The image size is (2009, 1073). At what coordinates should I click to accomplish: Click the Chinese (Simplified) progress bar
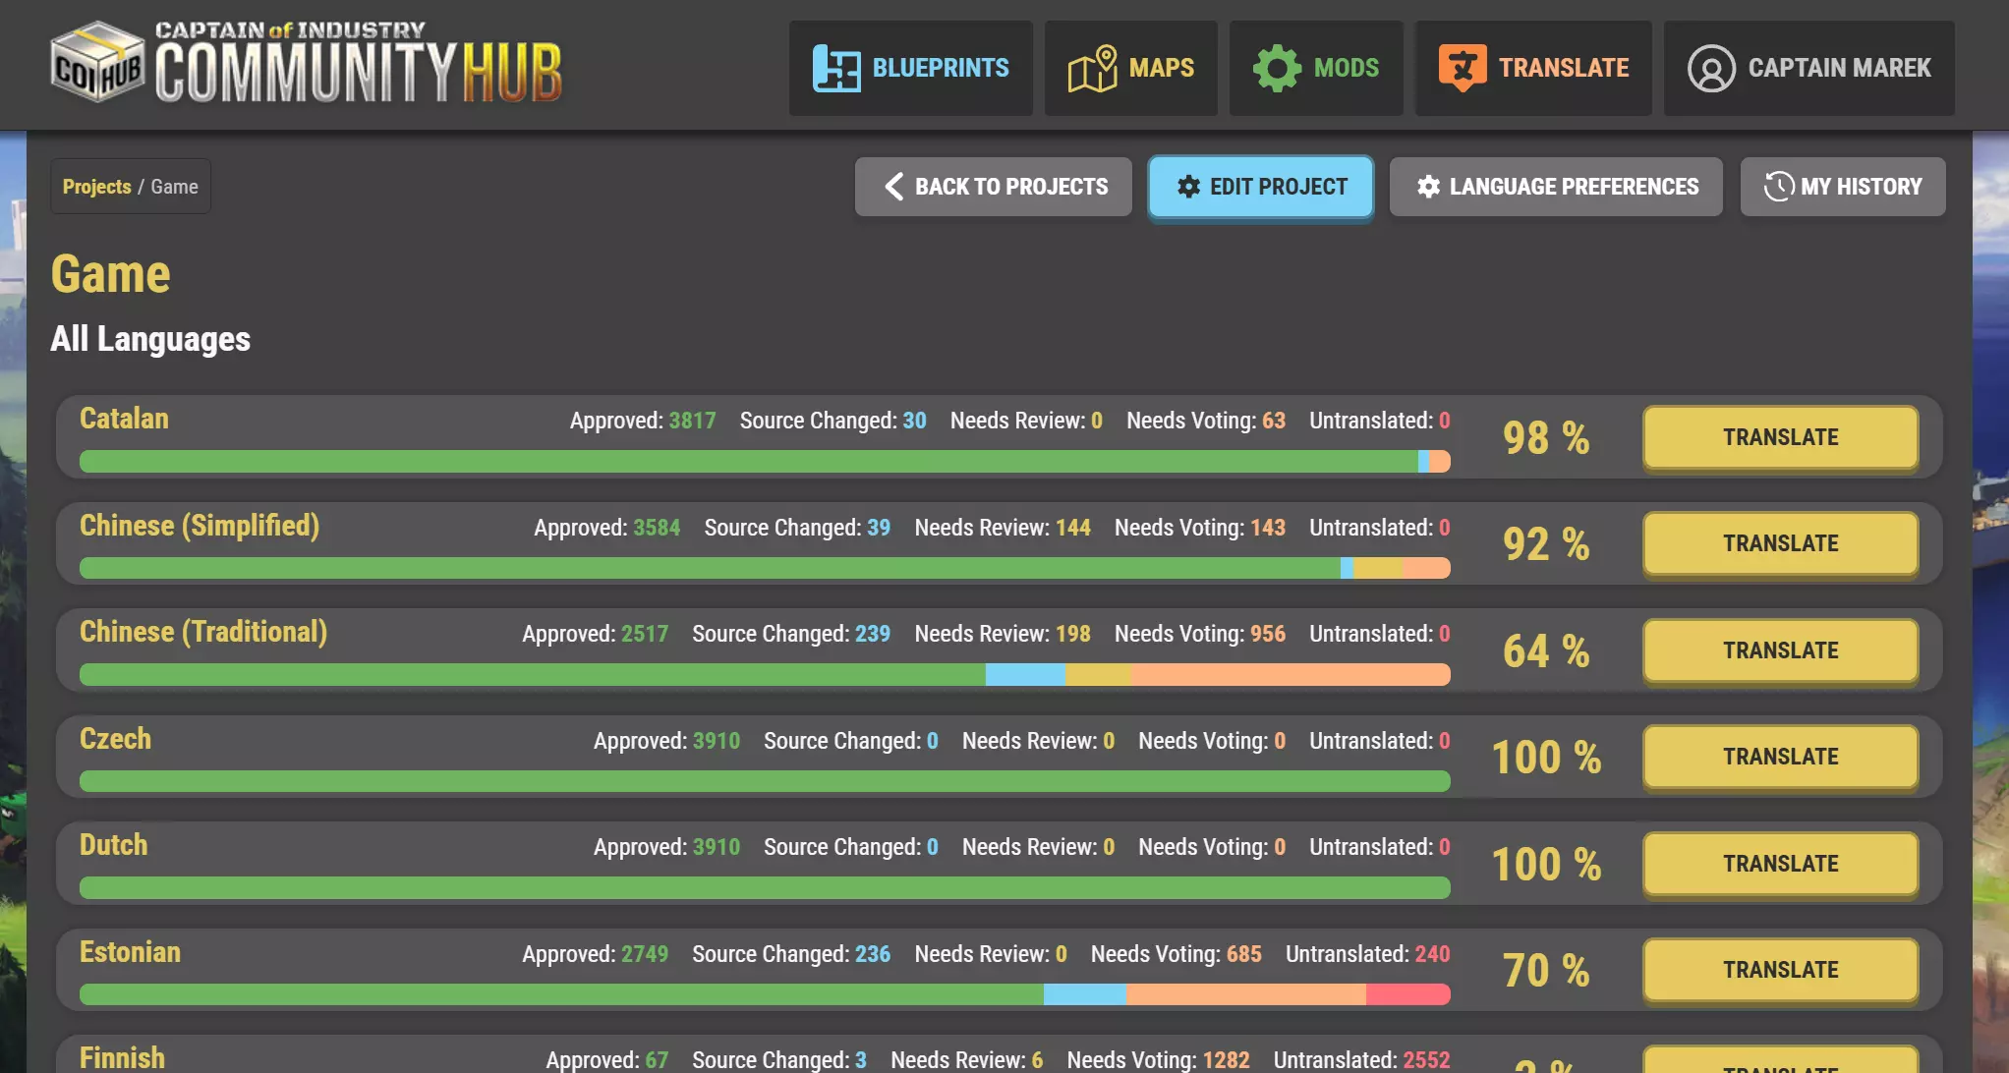(x=764, y=568)
